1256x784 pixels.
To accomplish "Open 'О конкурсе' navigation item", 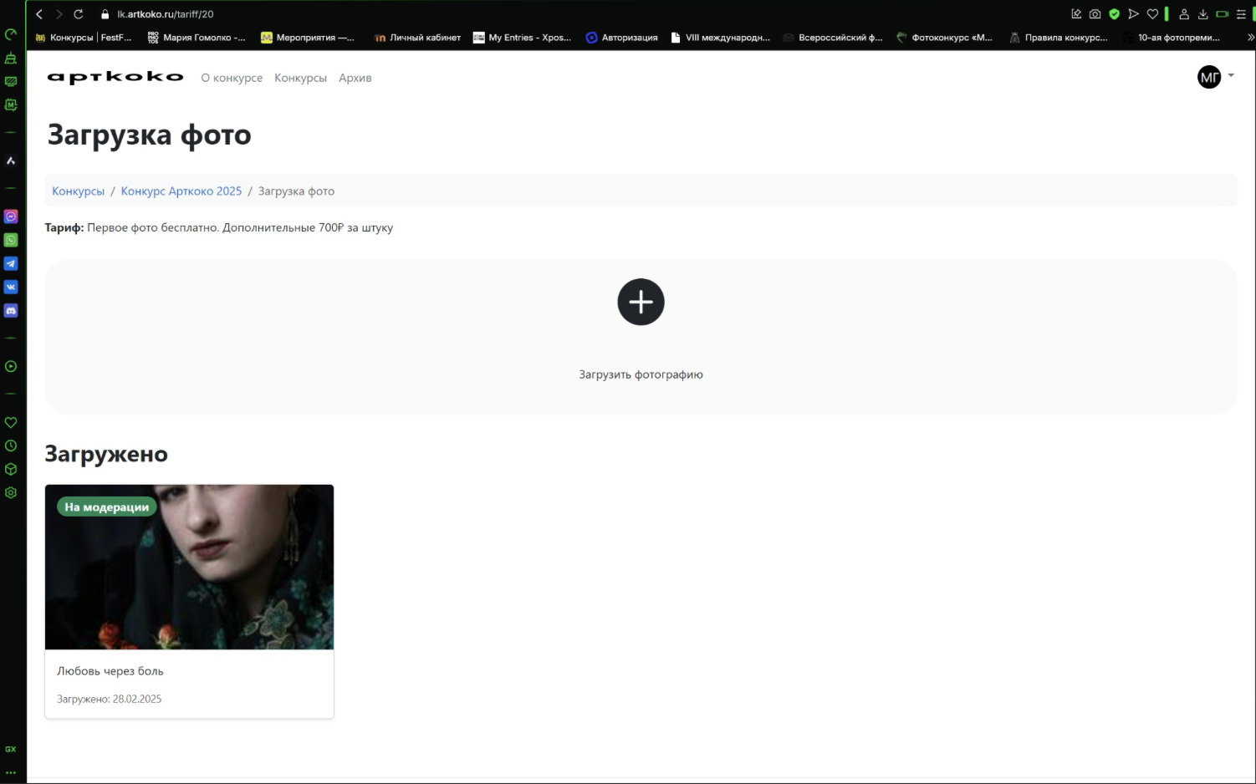I will (x=232, y=78).
